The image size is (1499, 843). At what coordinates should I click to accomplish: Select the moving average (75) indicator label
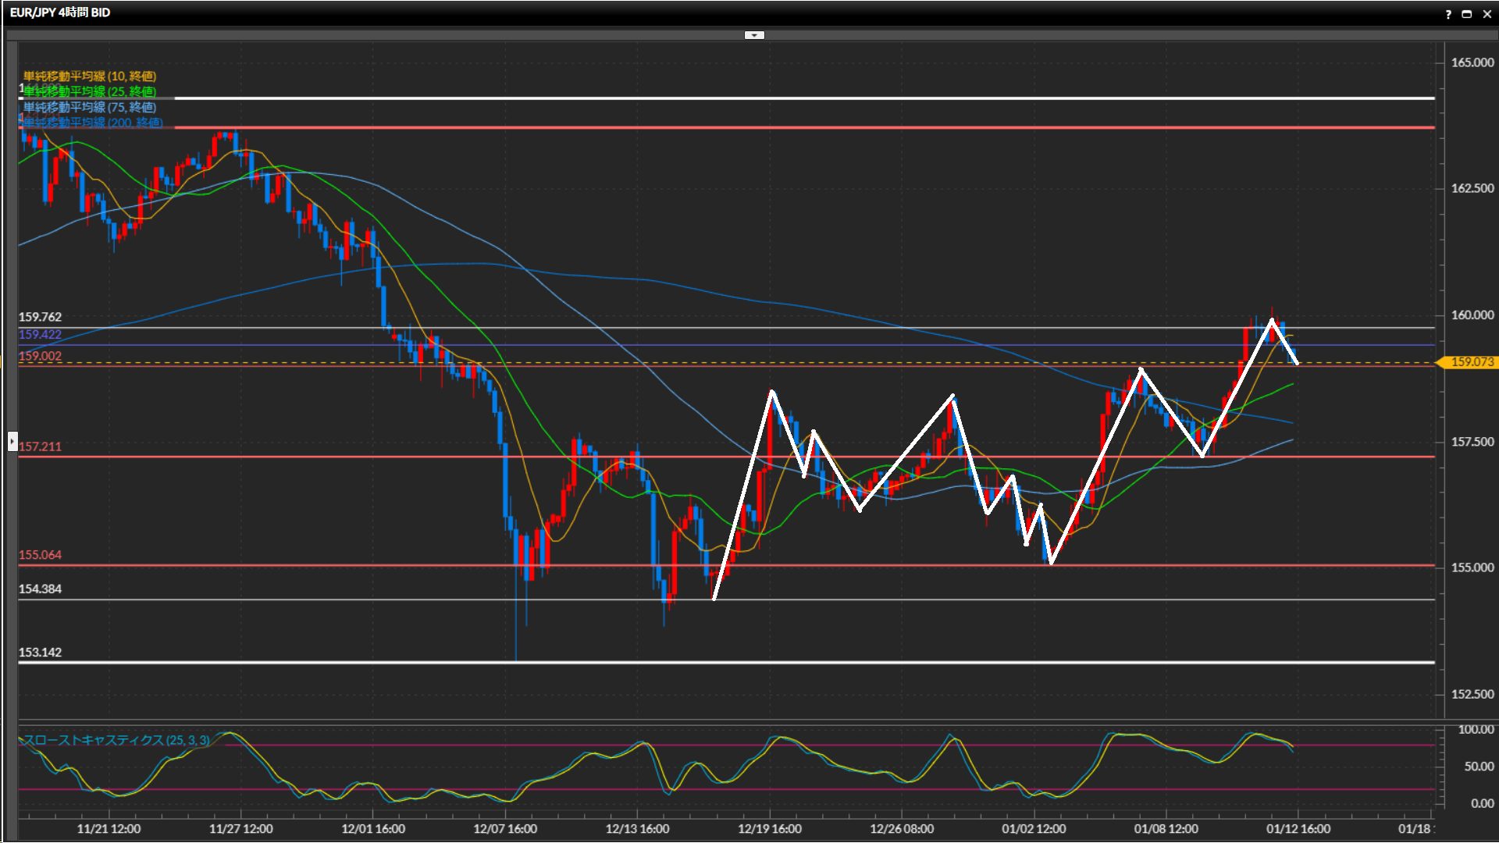point(90,107)
